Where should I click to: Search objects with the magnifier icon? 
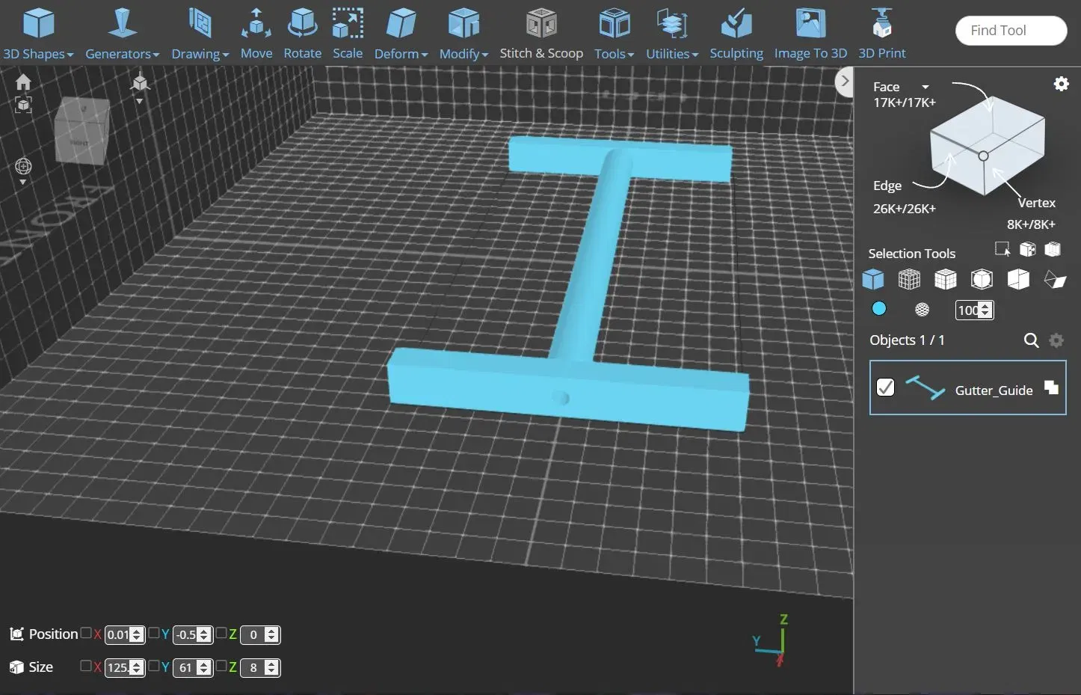tap(1031, 340)
